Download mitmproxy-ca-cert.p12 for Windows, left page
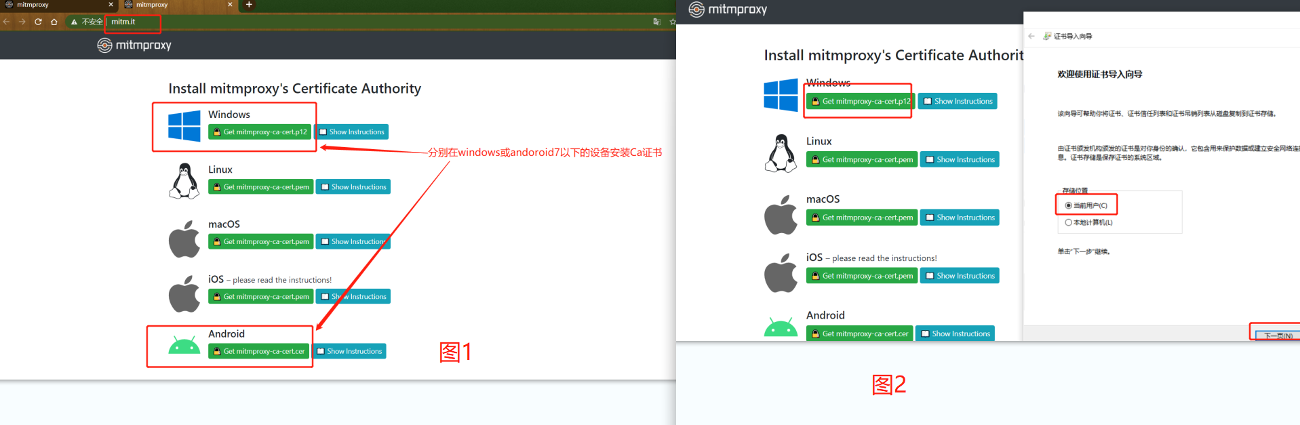 tap(260, 132)
